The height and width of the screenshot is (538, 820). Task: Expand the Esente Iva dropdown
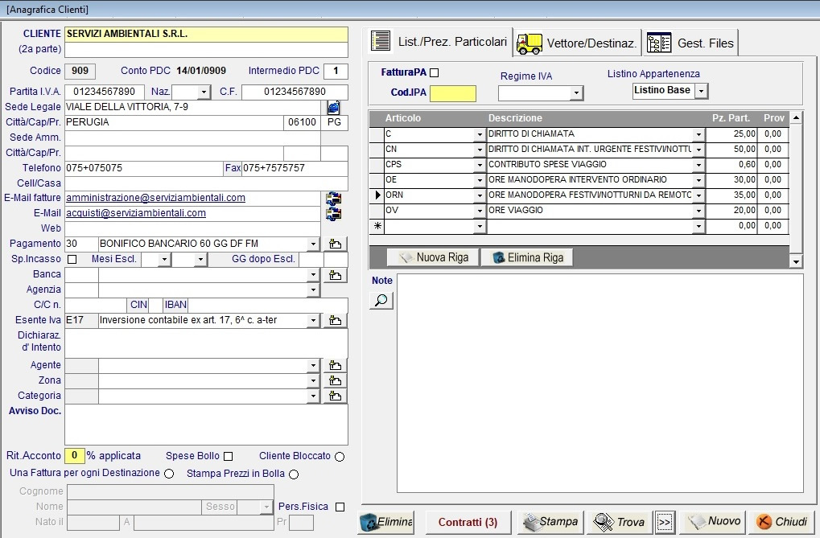[x=313, y=320]
